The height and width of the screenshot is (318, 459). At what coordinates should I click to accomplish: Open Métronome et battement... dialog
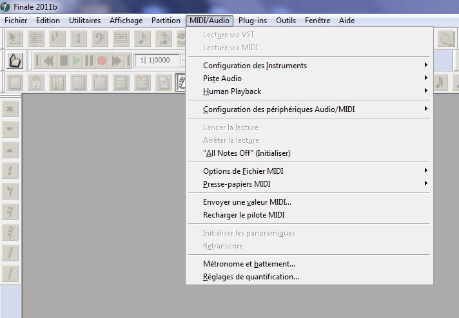[309, 263]
